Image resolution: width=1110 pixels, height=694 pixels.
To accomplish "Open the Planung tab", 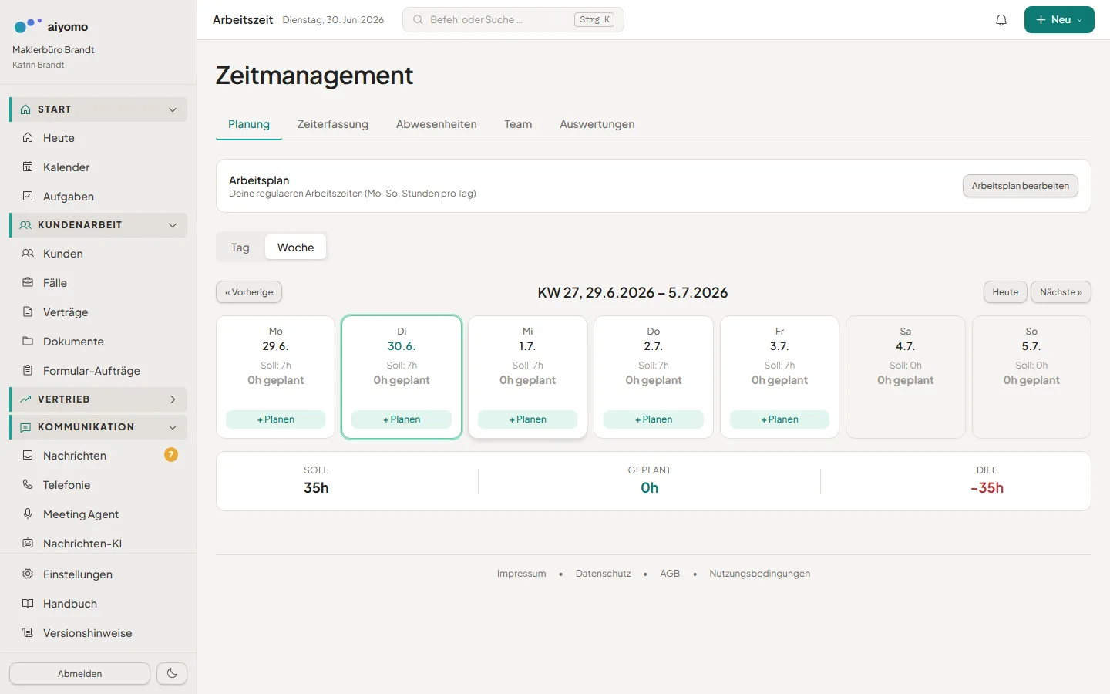I will point(249,124).
